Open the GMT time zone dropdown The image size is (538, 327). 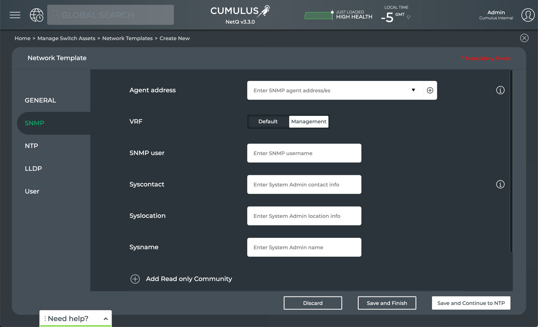[x=409, y=17]
